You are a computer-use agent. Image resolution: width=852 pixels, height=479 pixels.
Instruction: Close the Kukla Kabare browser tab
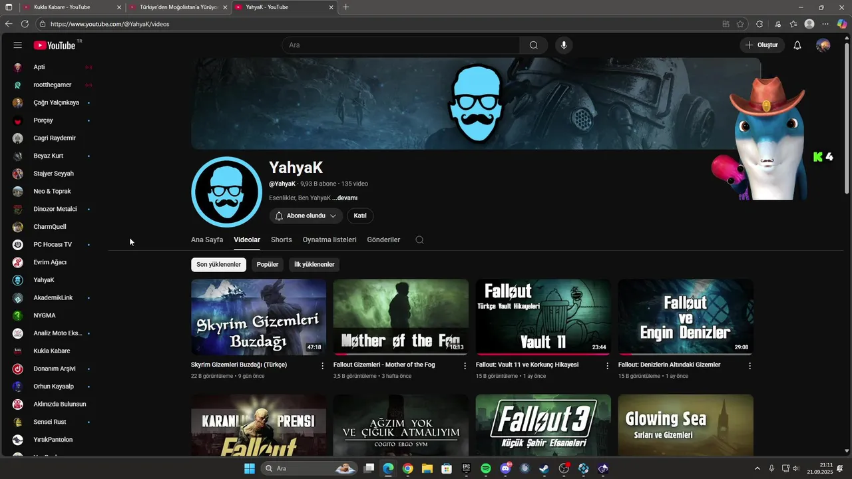[119, 7]
